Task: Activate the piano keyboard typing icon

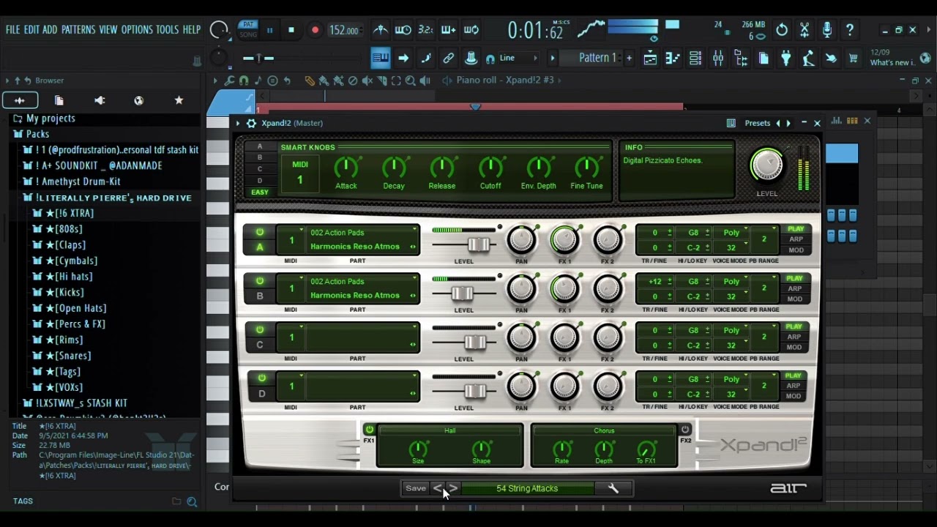Action: tap(381, 59)
